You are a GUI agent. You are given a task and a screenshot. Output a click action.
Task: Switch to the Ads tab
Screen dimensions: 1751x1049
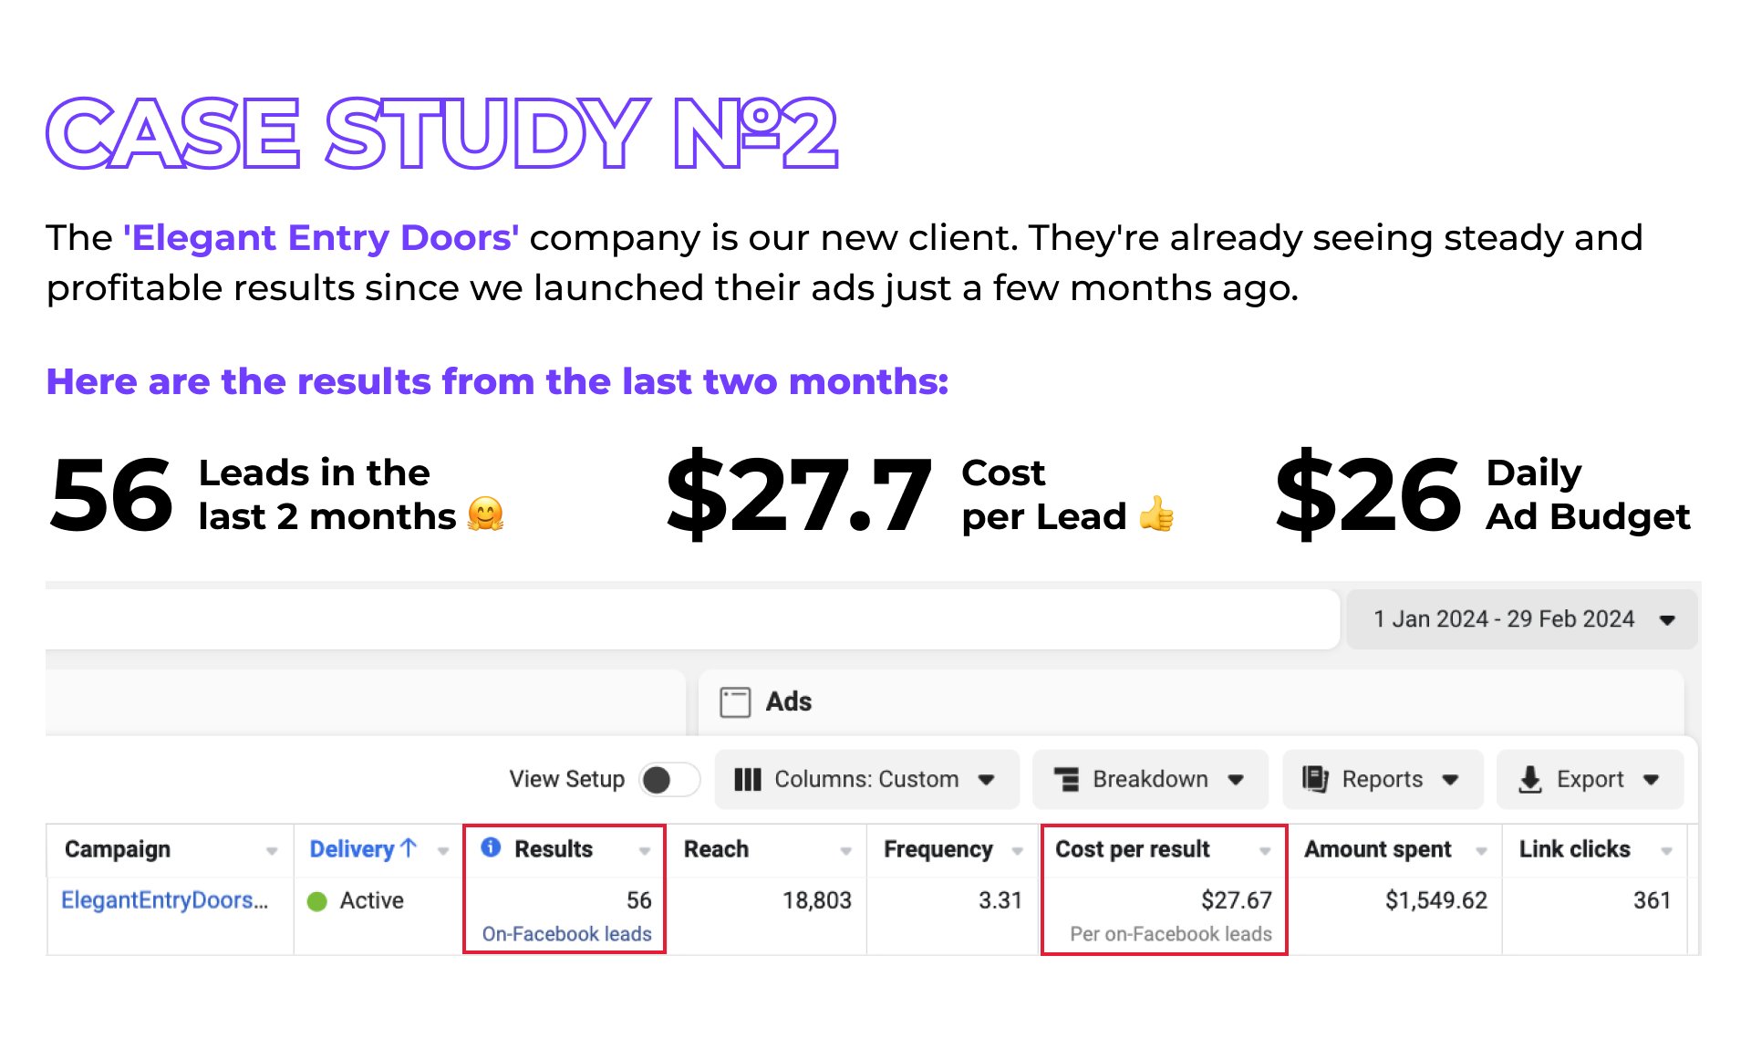[788, 701]
